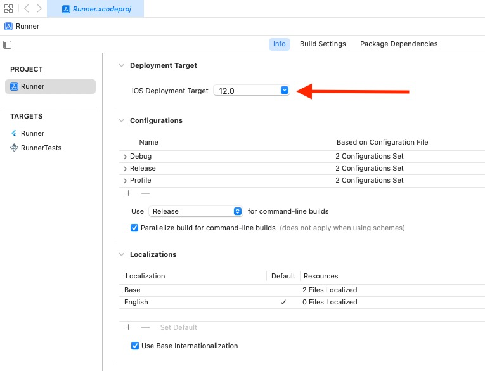Screen dimensions: 485x371
Task: Collapse the Localizations section
Action: coord(122,255)
